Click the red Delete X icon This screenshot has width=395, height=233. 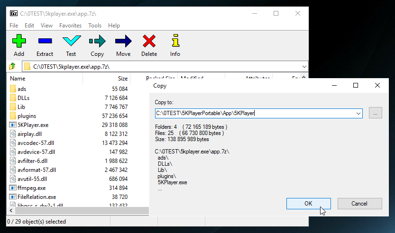point(149,41)
